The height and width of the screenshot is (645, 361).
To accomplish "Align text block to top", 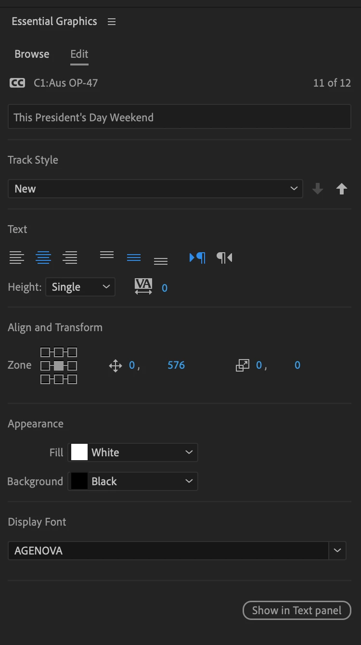I will click(107, 255).
